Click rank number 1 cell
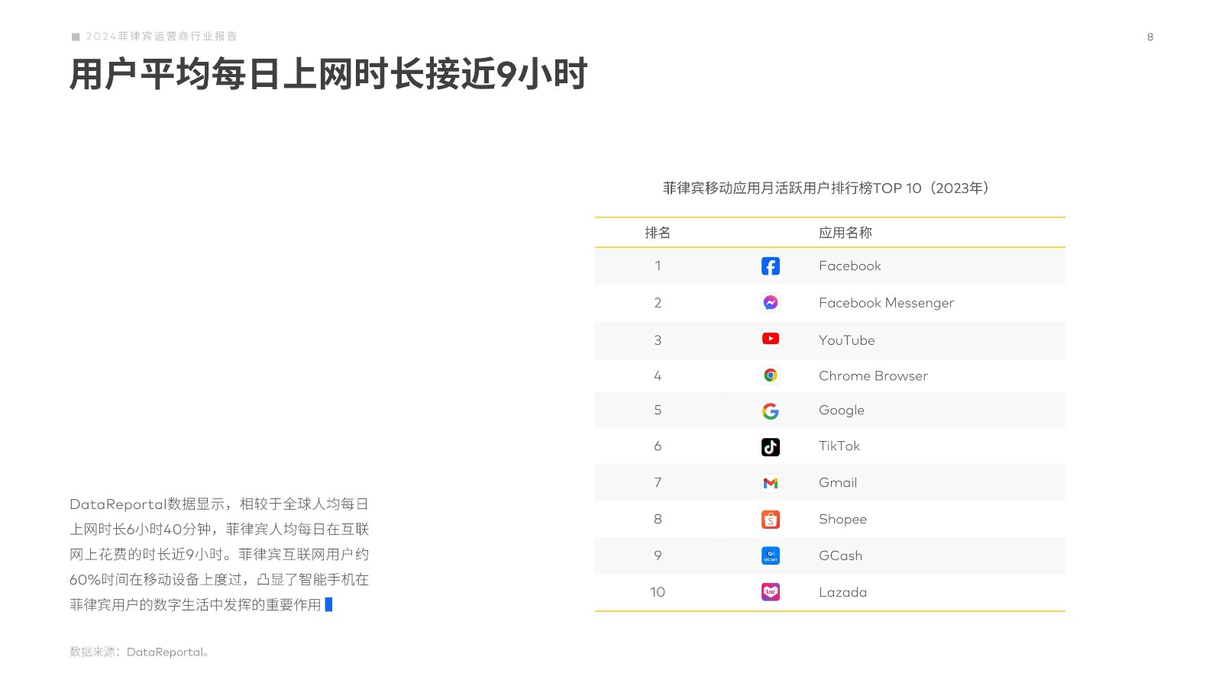The width and height of the screenshot is (1222, 686). tap(658, 266)
